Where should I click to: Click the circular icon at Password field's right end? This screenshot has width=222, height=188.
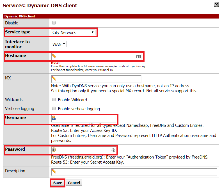tap(113, 150)
